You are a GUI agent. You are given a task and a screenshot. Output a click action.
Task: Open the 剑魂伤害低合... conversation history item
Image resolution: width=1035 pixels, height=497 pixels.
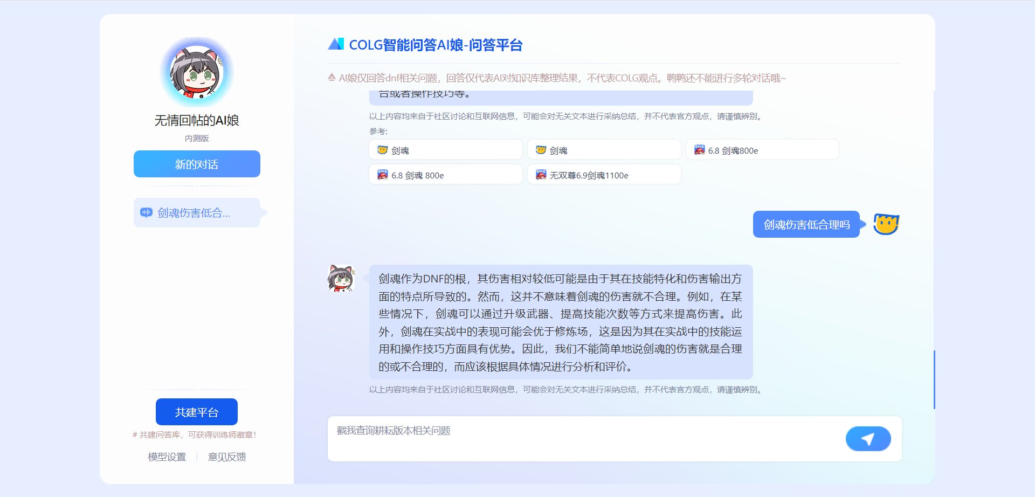point(197,213)
